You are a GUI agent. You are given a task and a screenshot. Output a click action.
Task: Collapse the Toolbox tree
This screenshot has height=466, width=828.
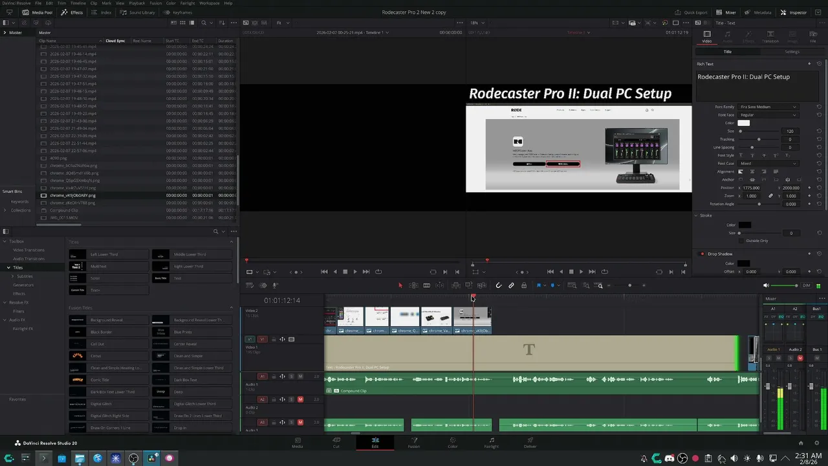[x=5, y=241]
